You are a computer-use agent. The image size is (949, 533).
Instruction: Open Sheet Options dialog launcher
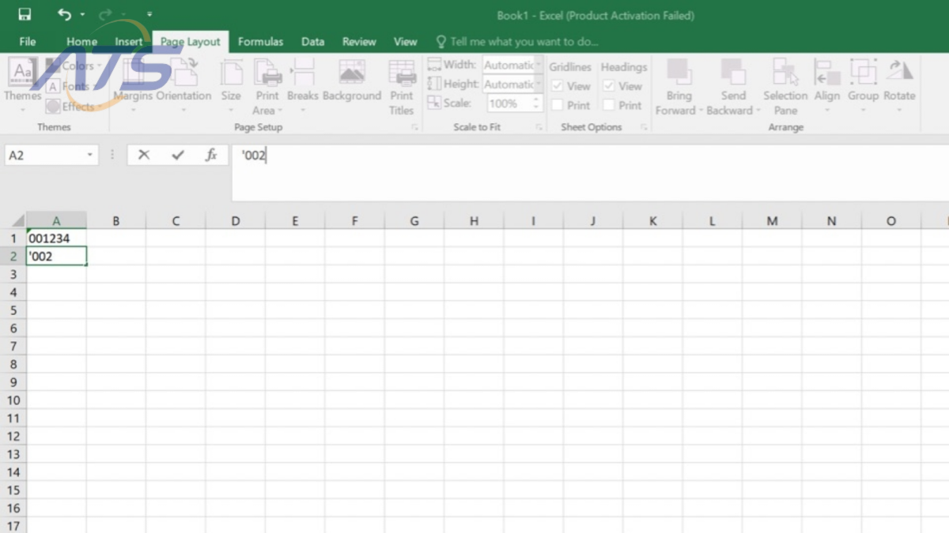(645, 127)
